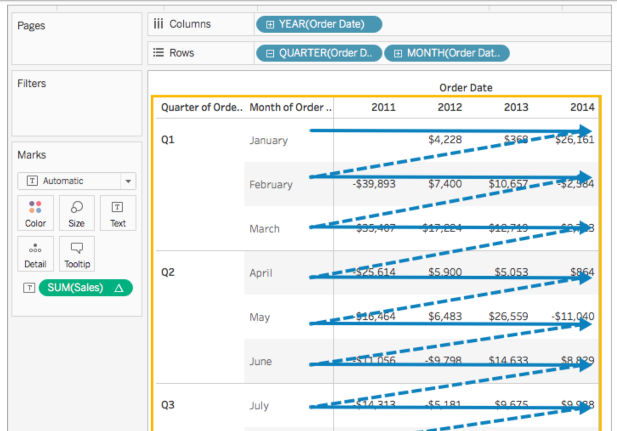Click the Rows shelf label
The image size is (617, 431).
pos(181,53)
